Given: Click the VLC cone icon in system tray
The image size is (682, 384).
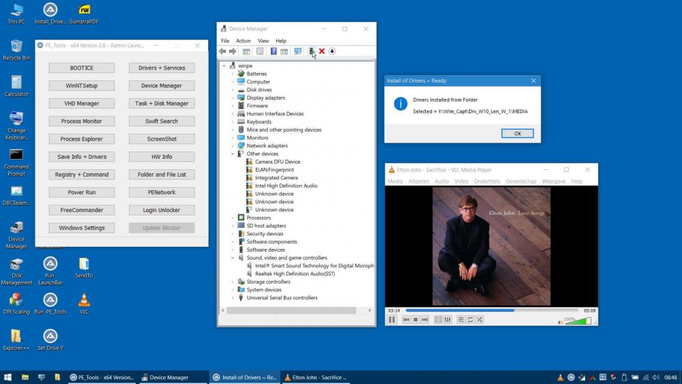Looking at the screenshot, I should click(561, 377).
